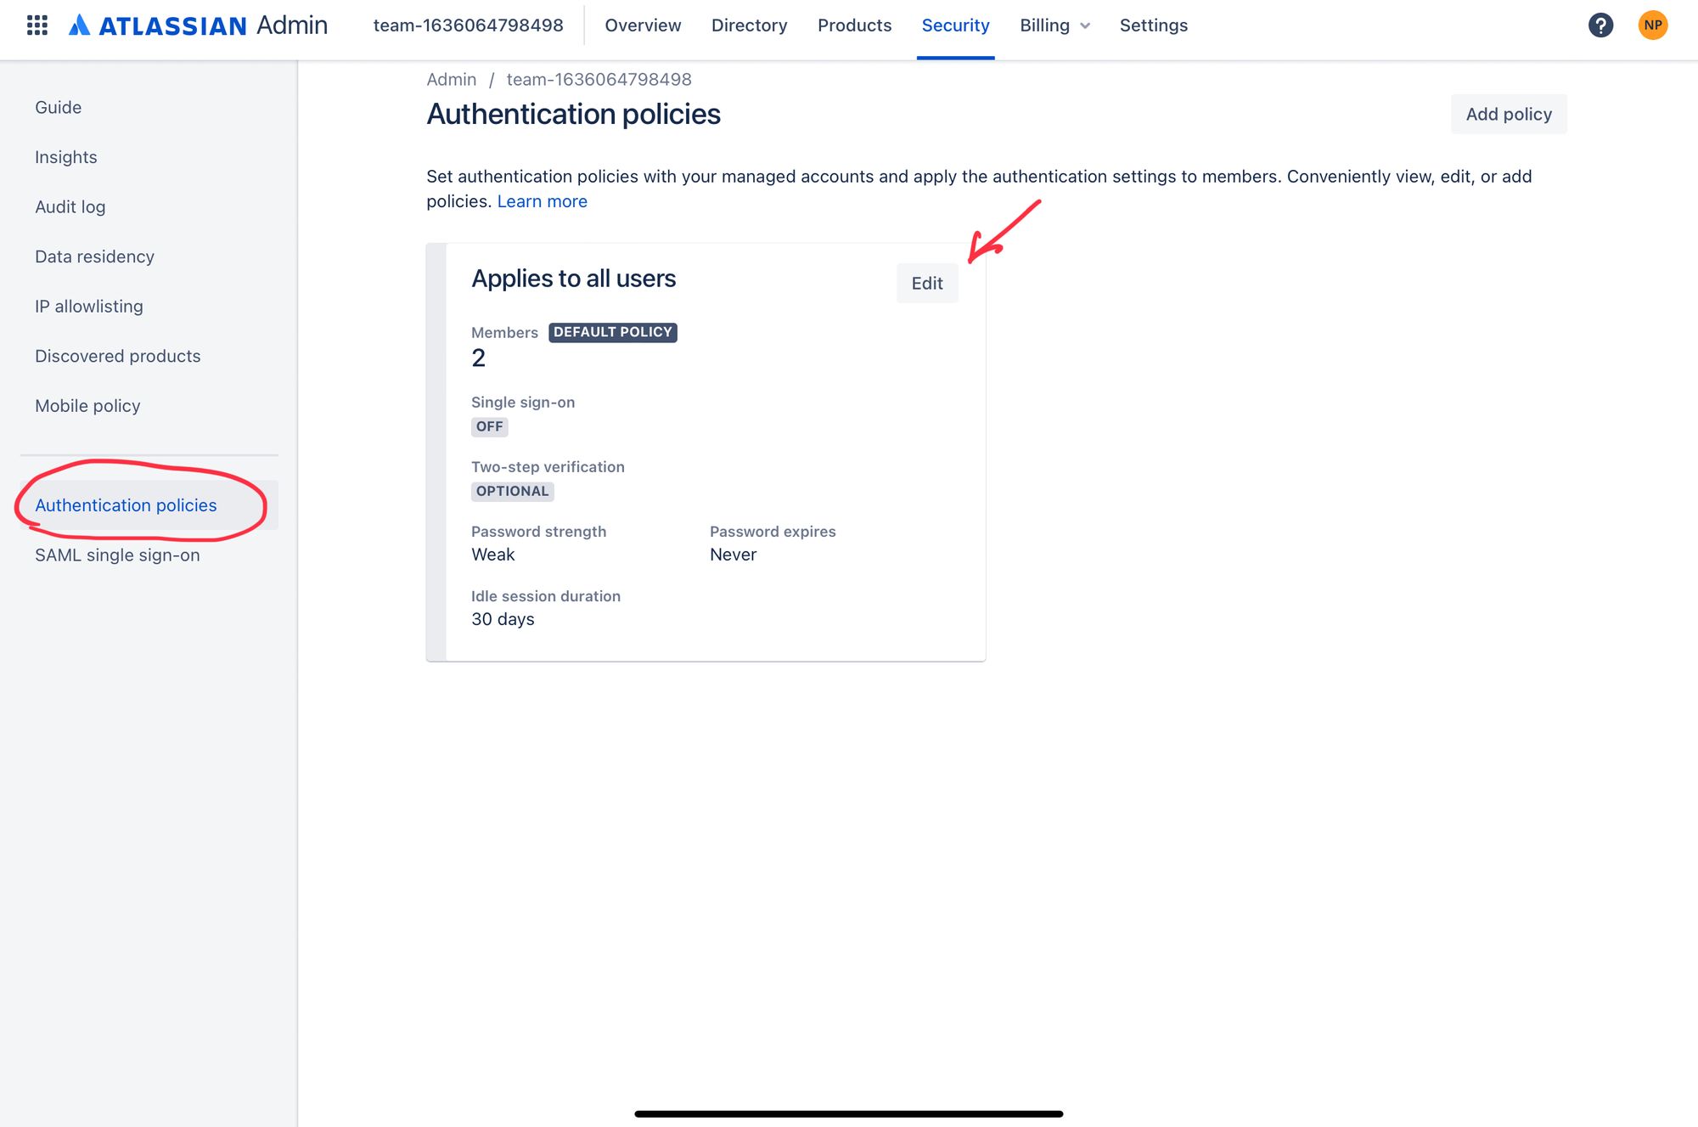The width and height of the screenshot is (1698, 1127).
Task: Click the OPTIONAL two-step verification badge
Action: tap(513, 491)
